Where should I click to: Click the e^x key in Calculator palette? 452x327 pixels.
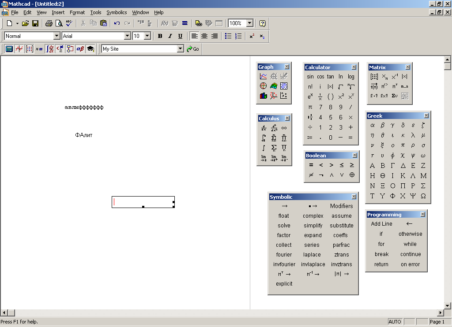coord(310,97)
